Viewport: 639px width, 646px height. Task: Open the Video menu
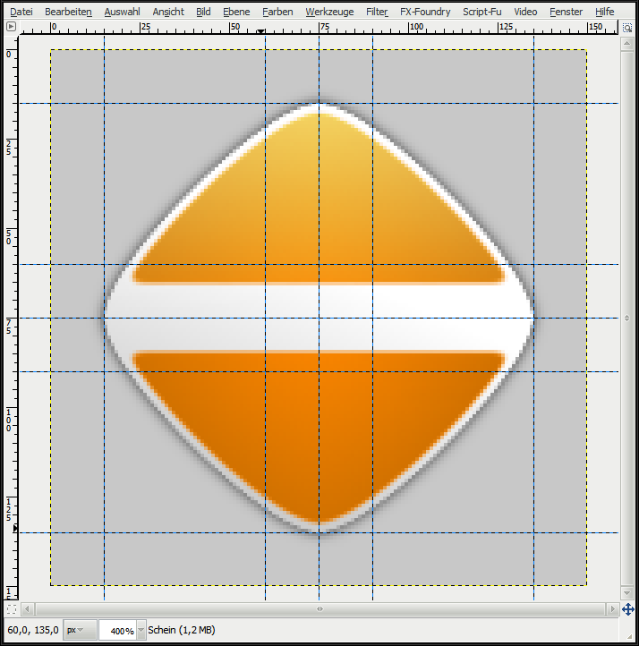525,12
